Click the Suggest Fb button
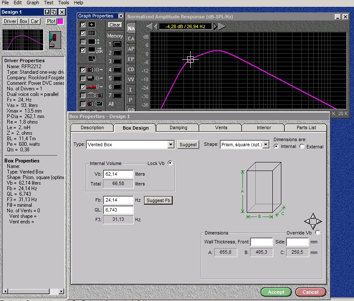This screenshot has height=301, width=354. click(x=159, y=200)
